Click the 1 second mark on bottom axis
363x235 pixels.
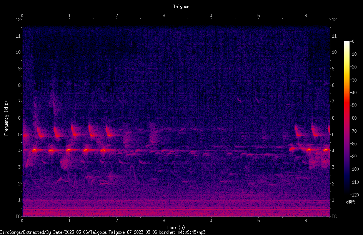(69, 221)
